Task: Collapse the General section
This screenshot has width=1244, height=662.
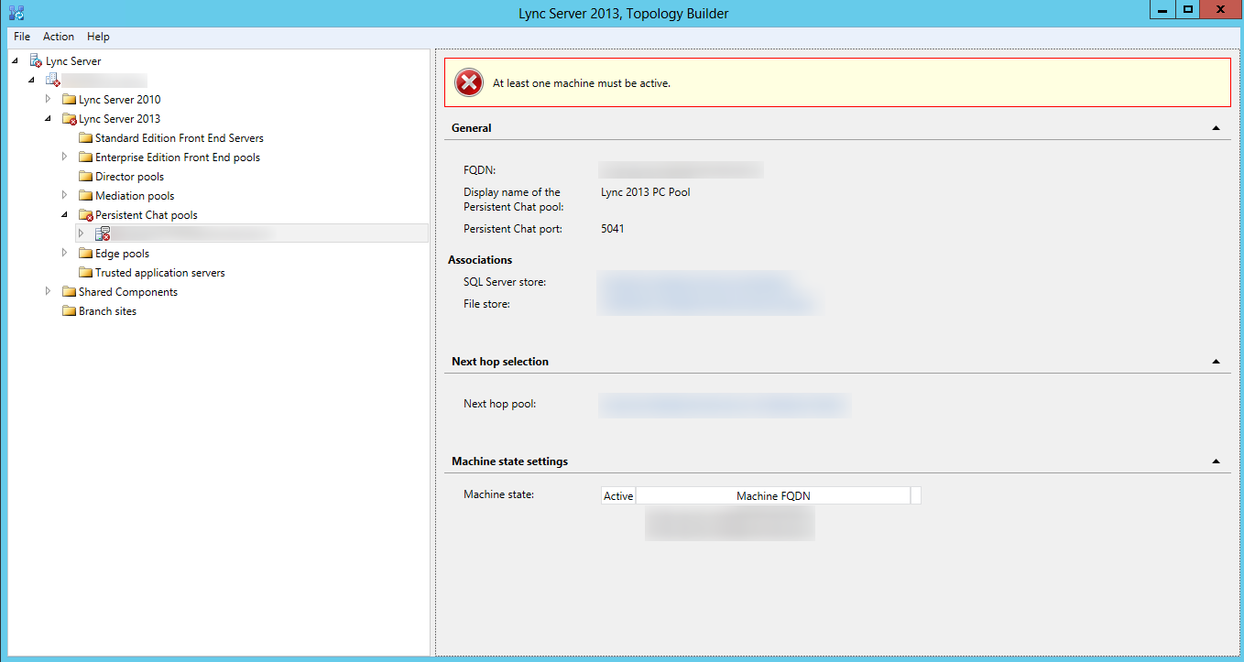Action: [x=1216, y=128]
